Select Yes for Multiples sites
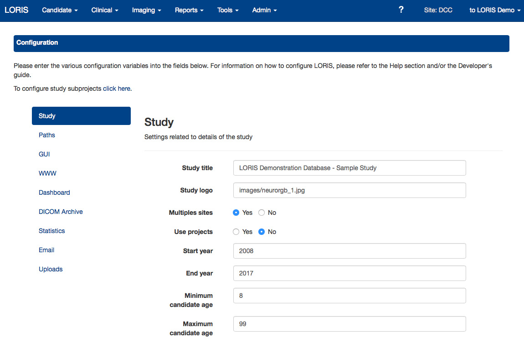The height and width of the screenshot is (343, 524). coord(236,213)
